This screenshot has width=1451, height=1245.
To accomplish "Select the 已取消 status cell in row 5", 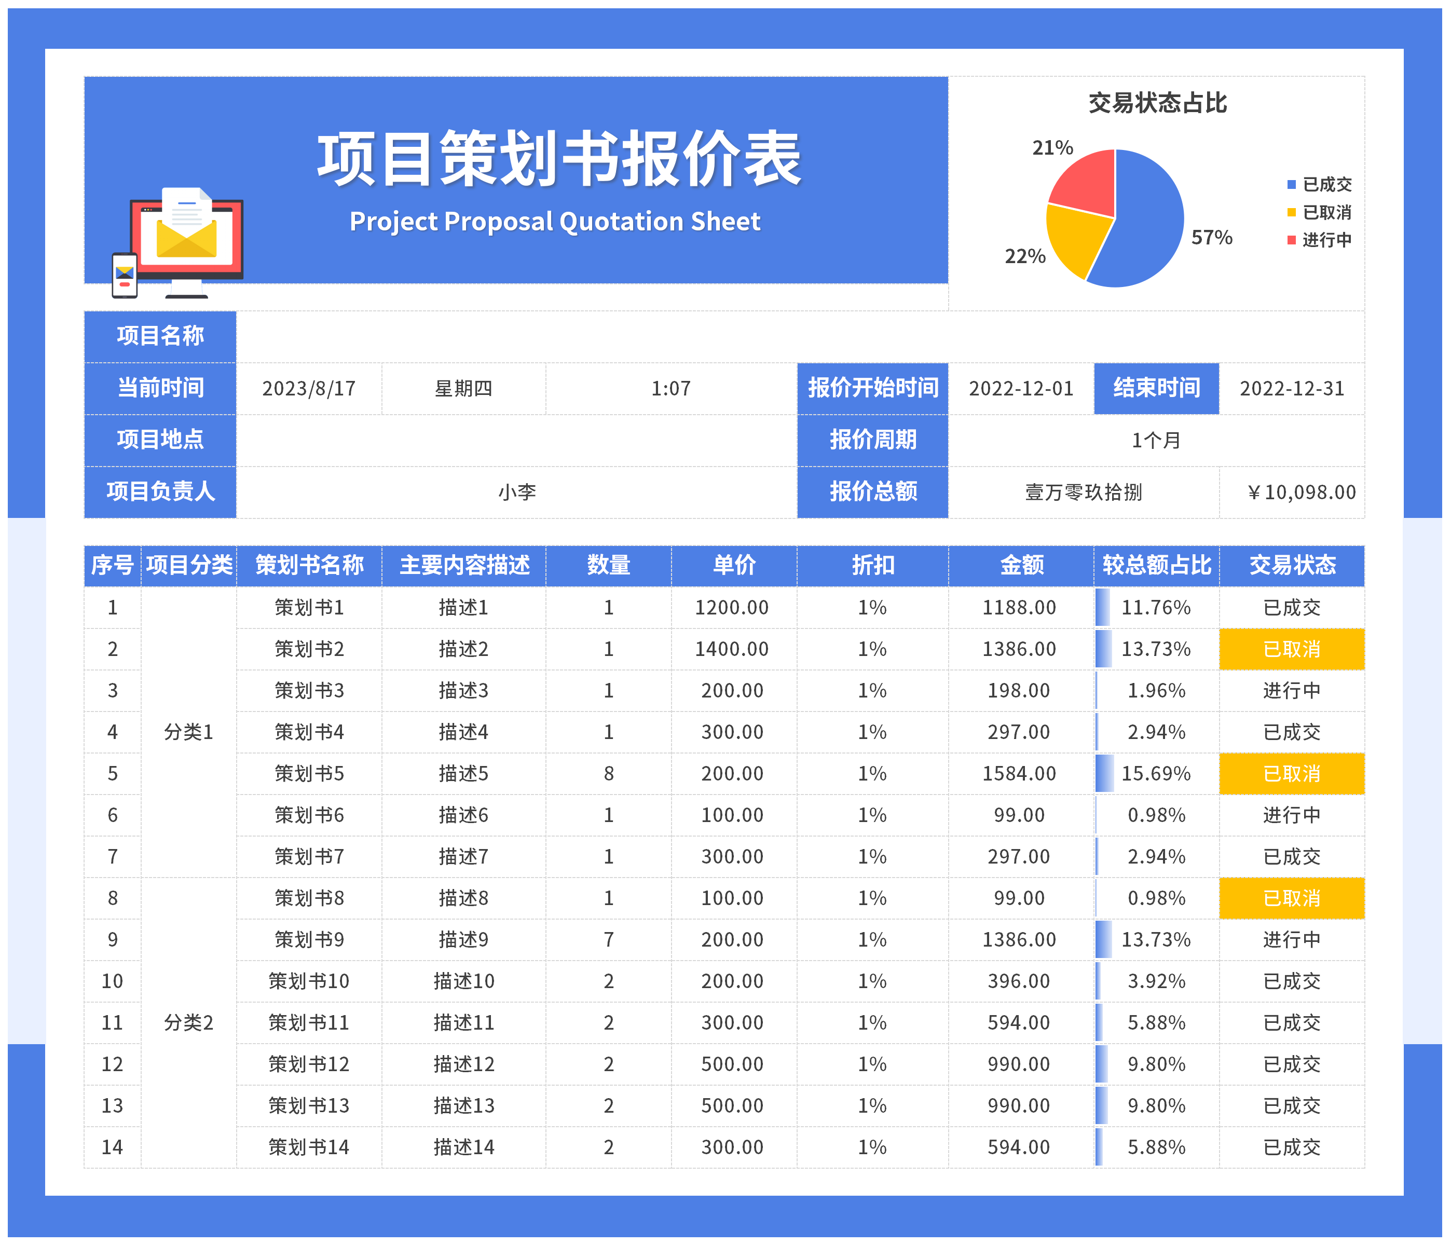I will coord(1292,774).
